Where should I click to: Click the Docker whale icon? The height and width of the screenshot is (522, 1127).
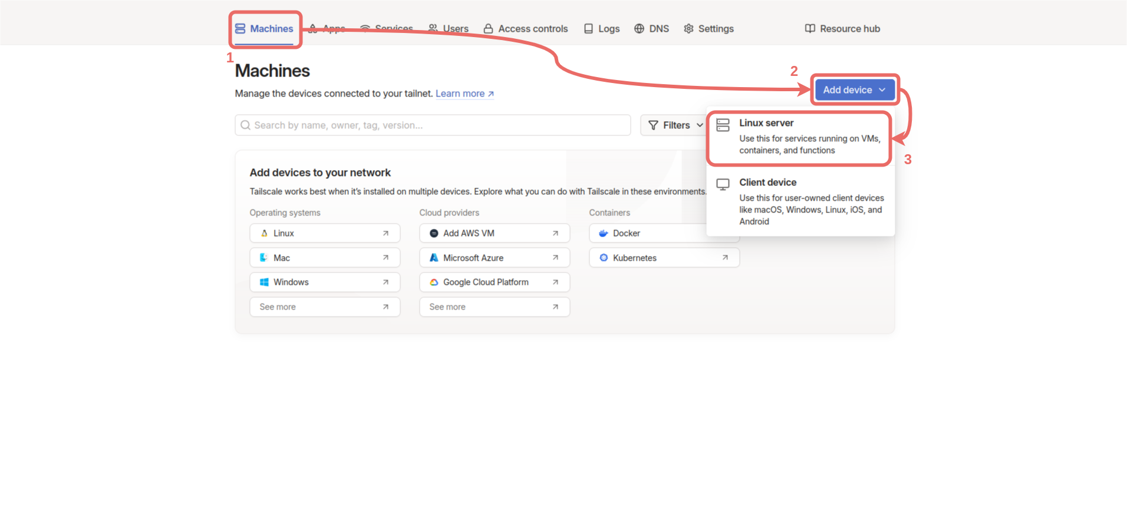point(604,233)
